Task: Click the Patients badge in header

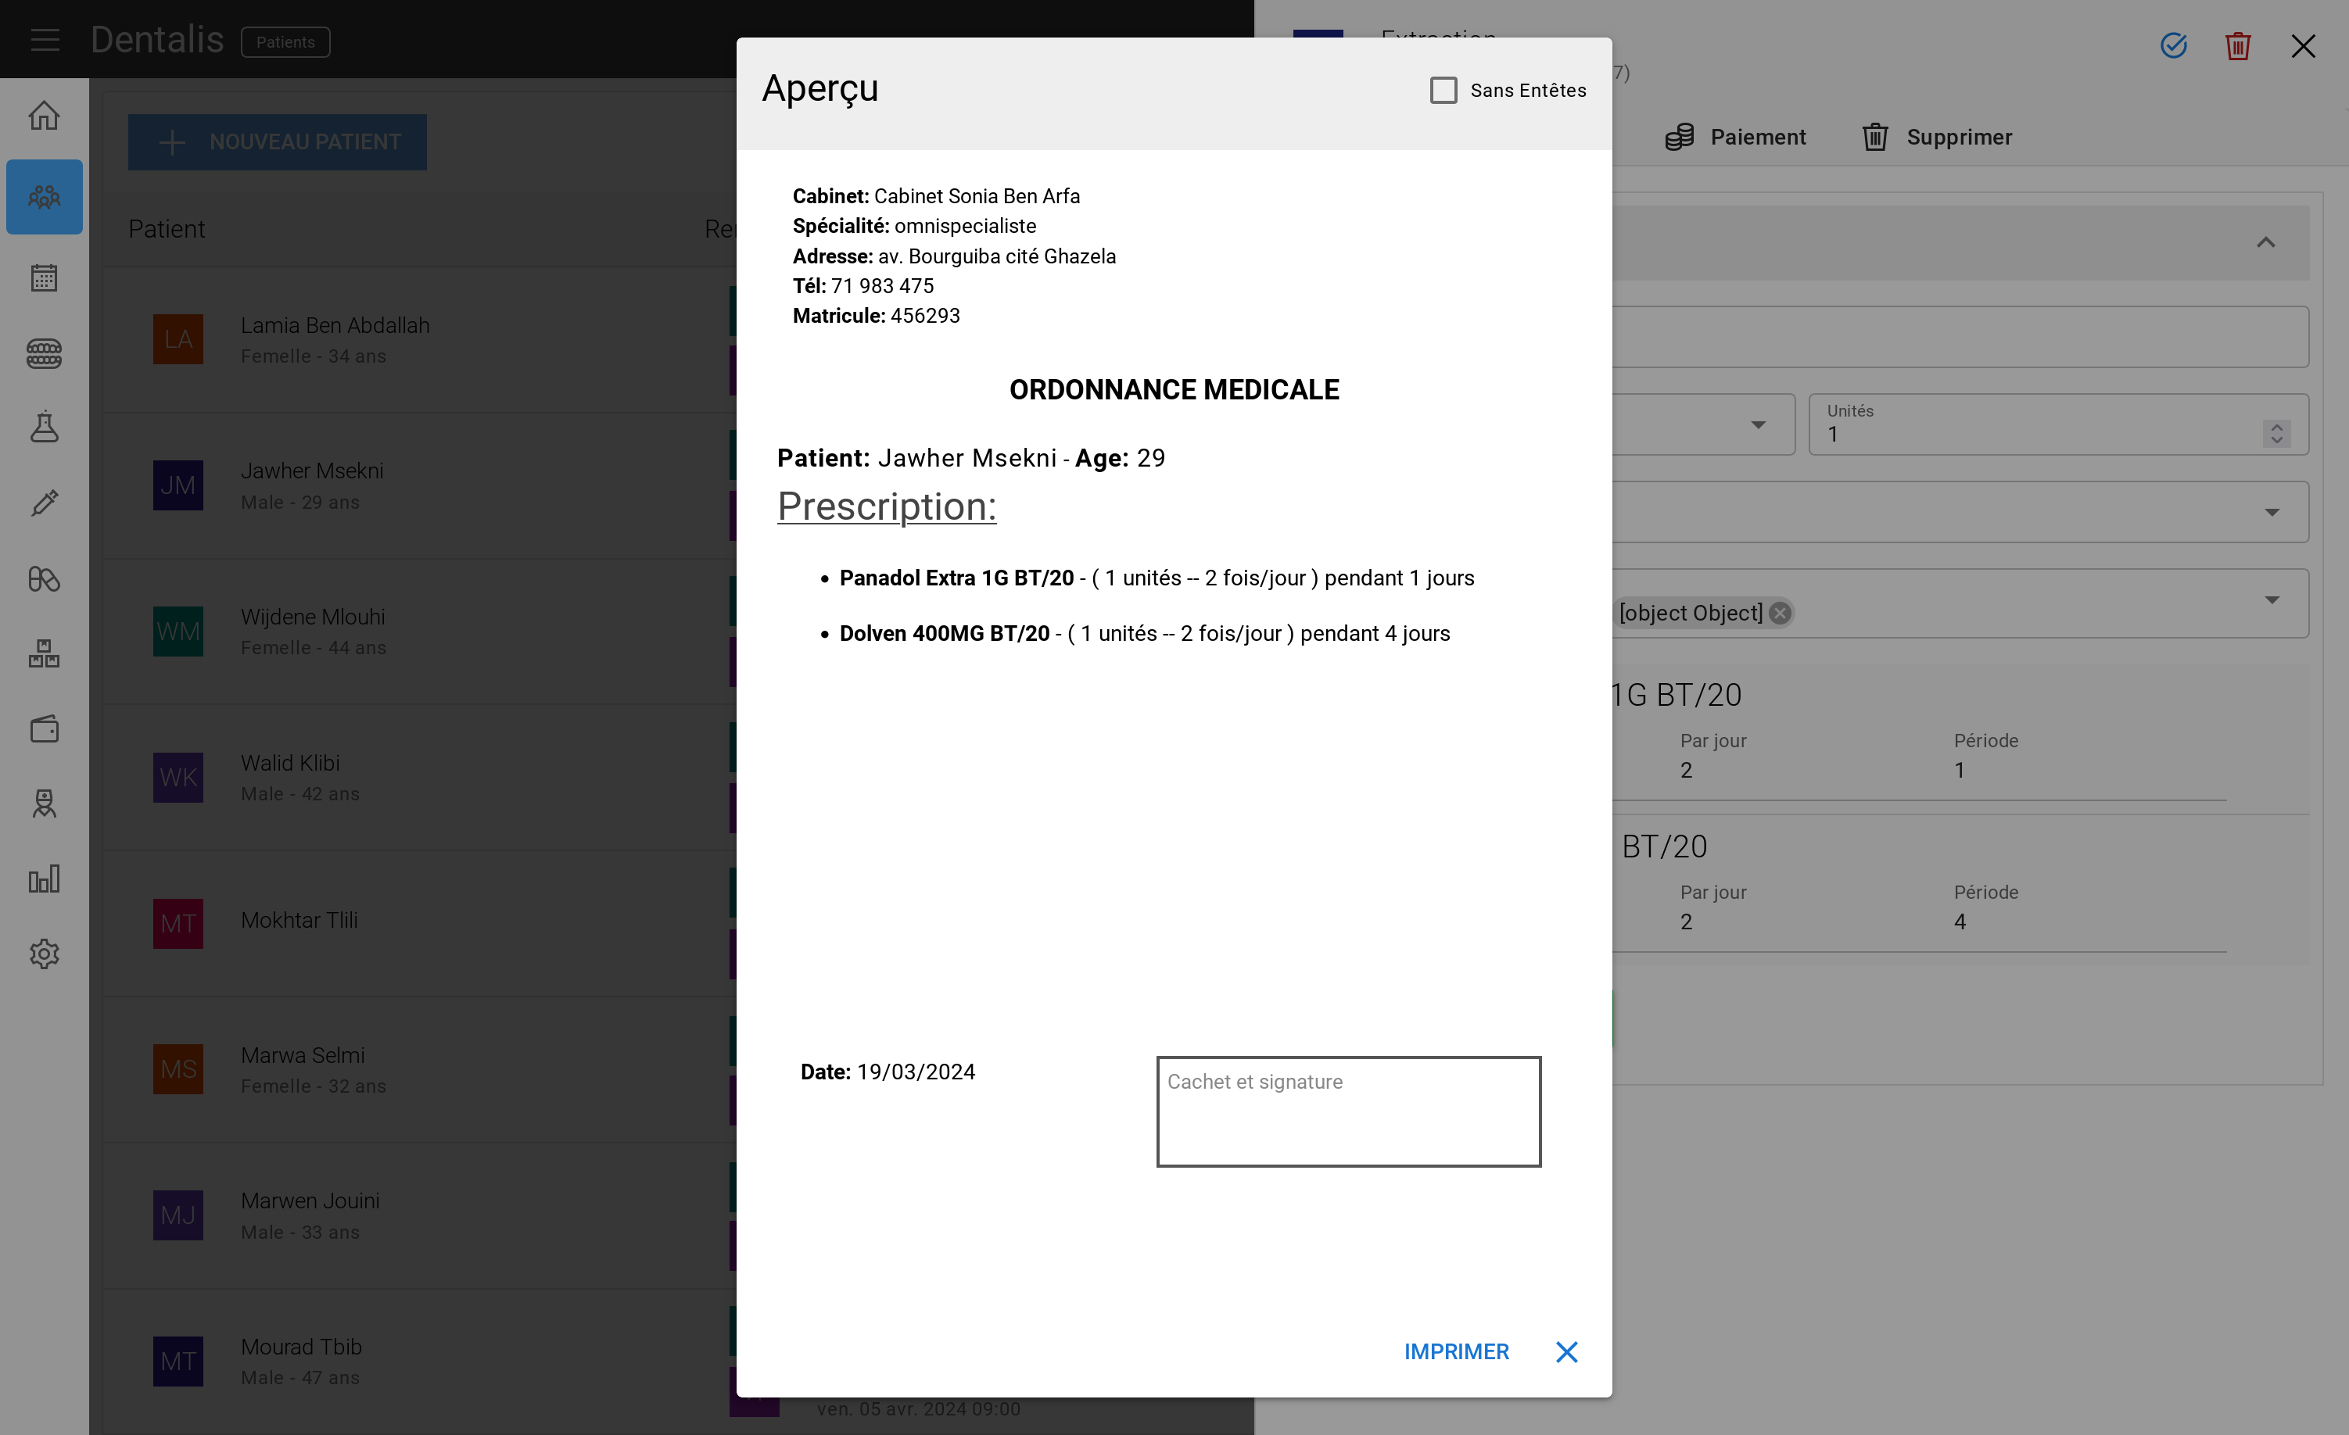Action: (285, 42)
